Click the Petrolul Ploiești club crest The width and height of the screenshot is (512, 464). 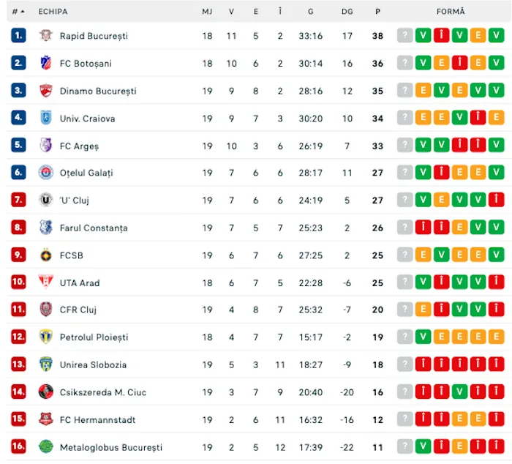45,337
